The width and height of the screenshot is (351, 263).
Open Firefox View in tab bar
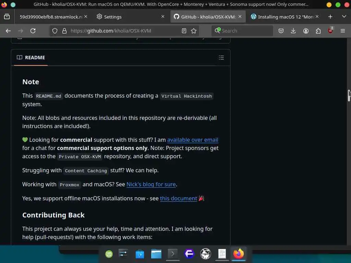coord(7,16)
